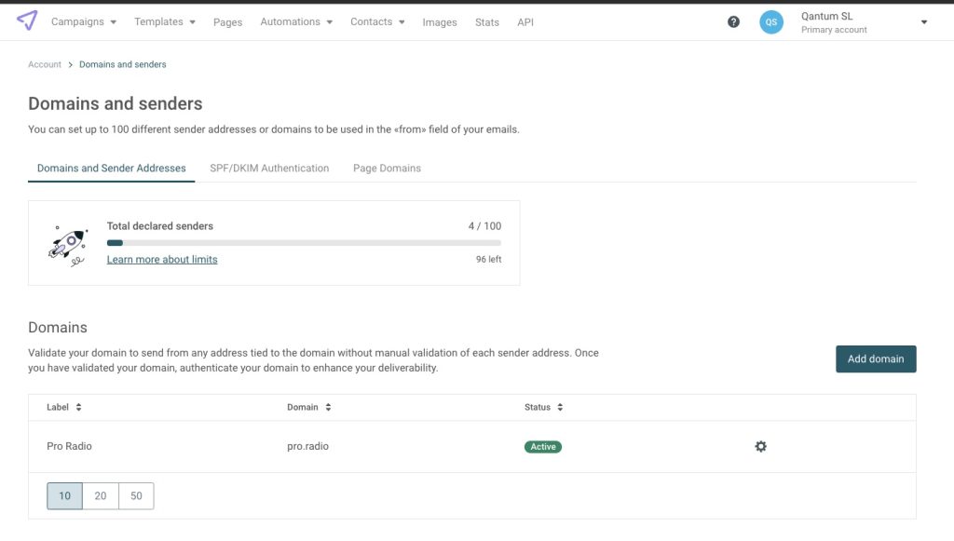Click the paper plane logo icon
Image resolution: width=954 pixels, height=541 pixels.
click(27, 20)
